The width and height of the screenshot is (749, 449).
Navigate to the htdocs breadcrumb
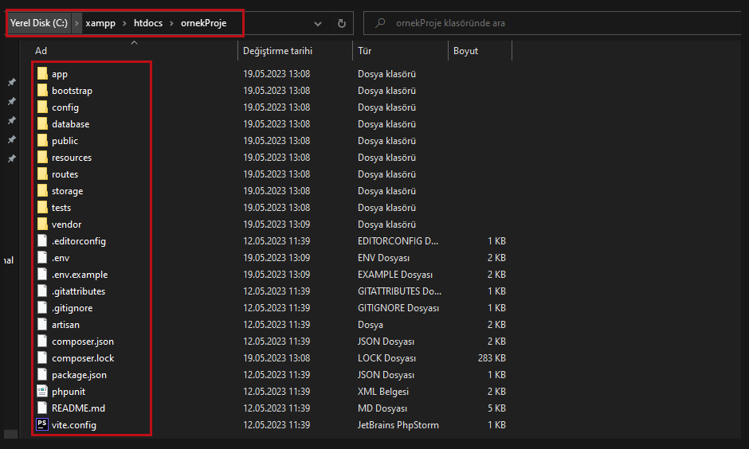pyautogui.click(x=148, y=23)
